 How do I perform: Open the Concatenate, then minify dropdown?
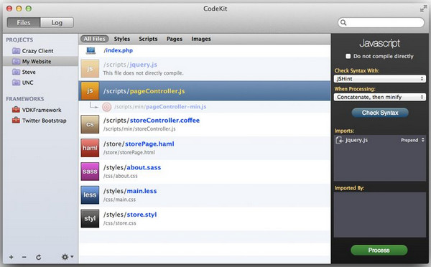[x=380, y=97]
